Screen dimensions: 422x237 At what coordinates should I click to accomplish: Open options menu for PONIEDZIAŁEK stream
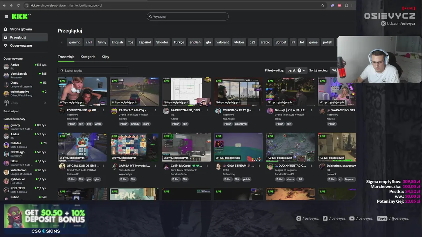103,110
